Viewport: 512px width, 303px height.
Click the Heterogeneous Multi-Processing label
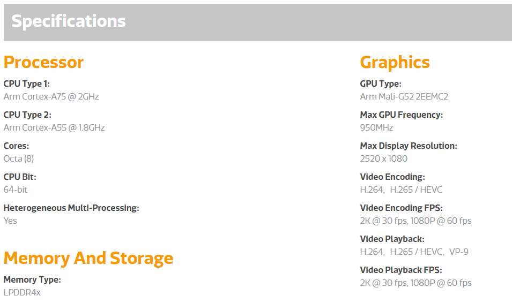71,208
